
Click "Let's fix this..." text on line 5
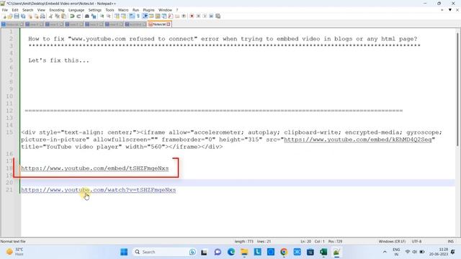(x=58, y=60)
